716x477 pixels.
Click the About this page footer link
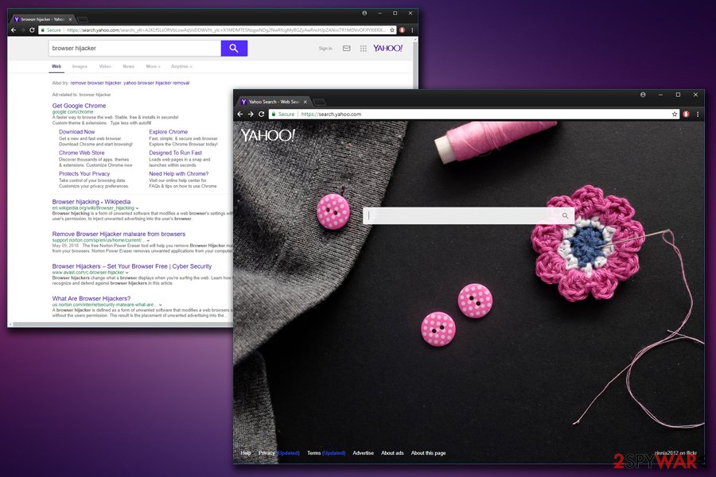click(x=428, y=453)
